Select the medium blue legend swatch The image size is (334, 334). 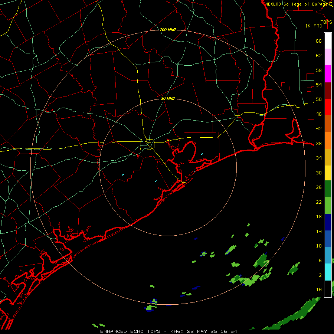pos(328,239)
